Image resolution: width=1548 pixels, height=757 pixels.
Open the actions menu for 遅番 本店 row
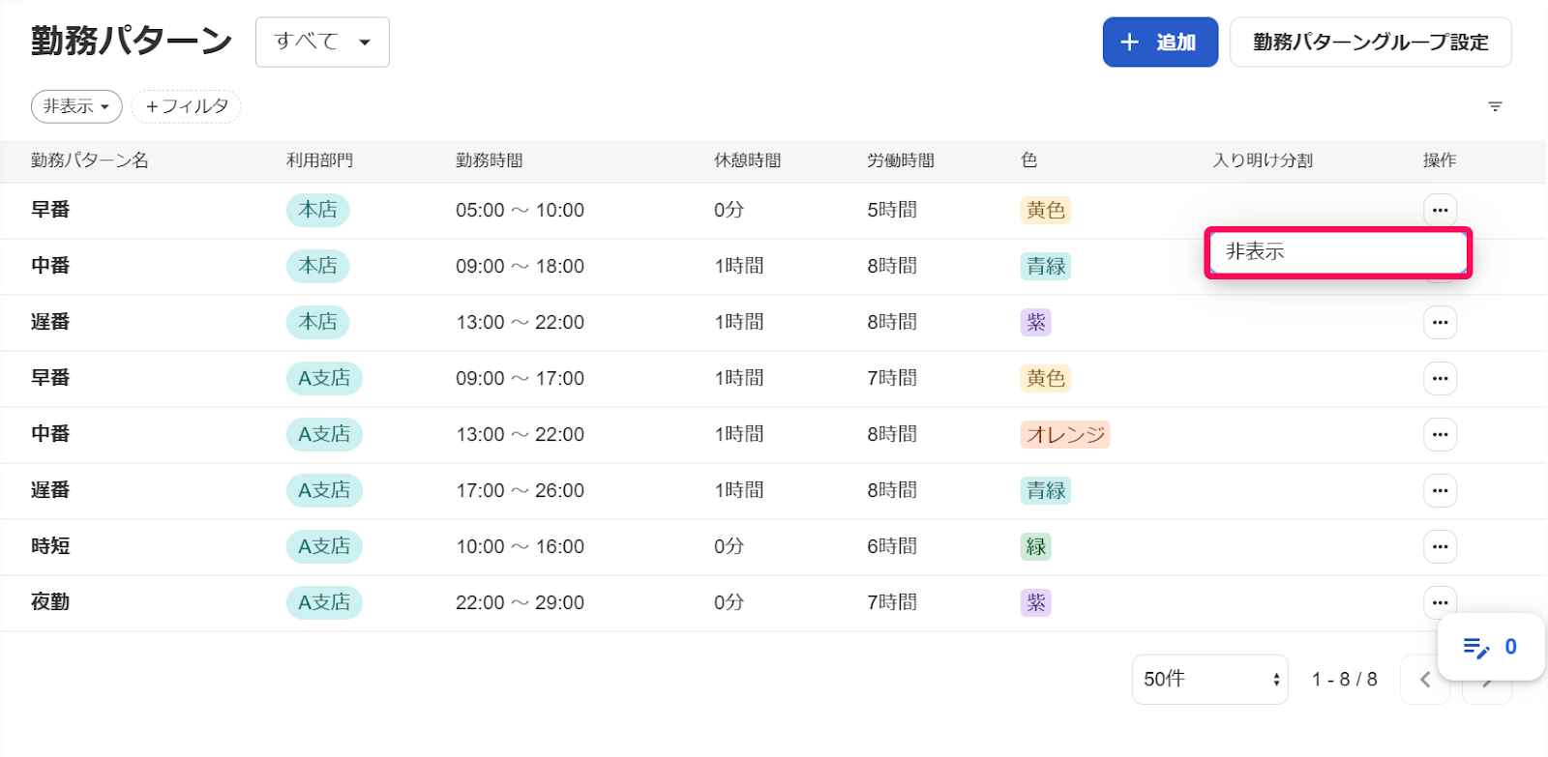coord(1440,322)
